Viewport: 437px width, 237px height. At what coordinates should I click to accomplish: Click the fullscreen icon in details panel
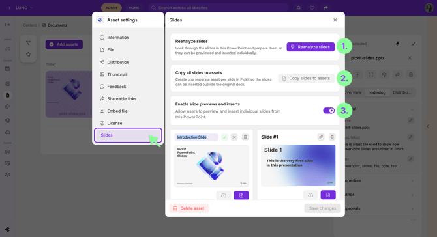pos(371,74)
